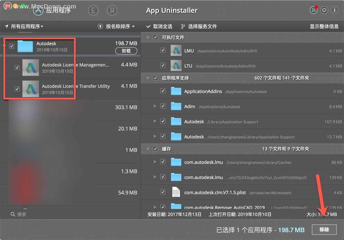Open the feedback speech bubble icon
Image resolution: width=344 pixels, height=240 pixels.
click(324, 10)
